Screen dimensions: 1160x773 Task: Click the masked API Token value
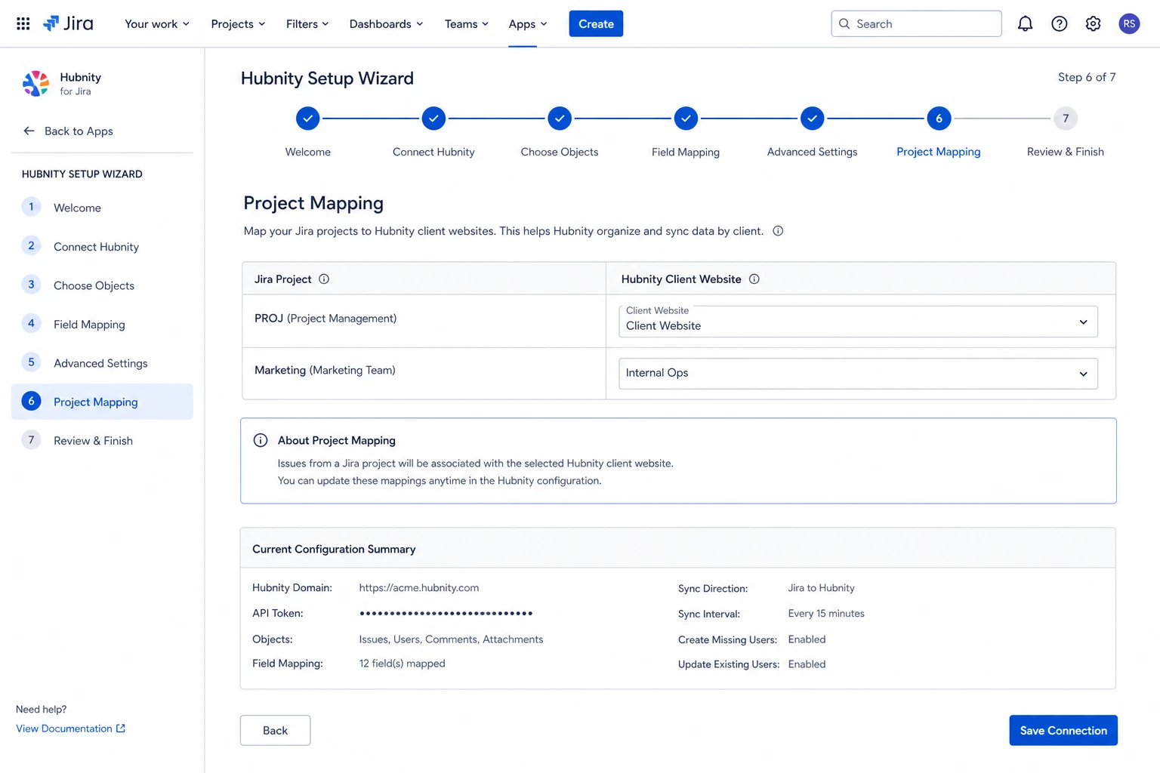446,613
